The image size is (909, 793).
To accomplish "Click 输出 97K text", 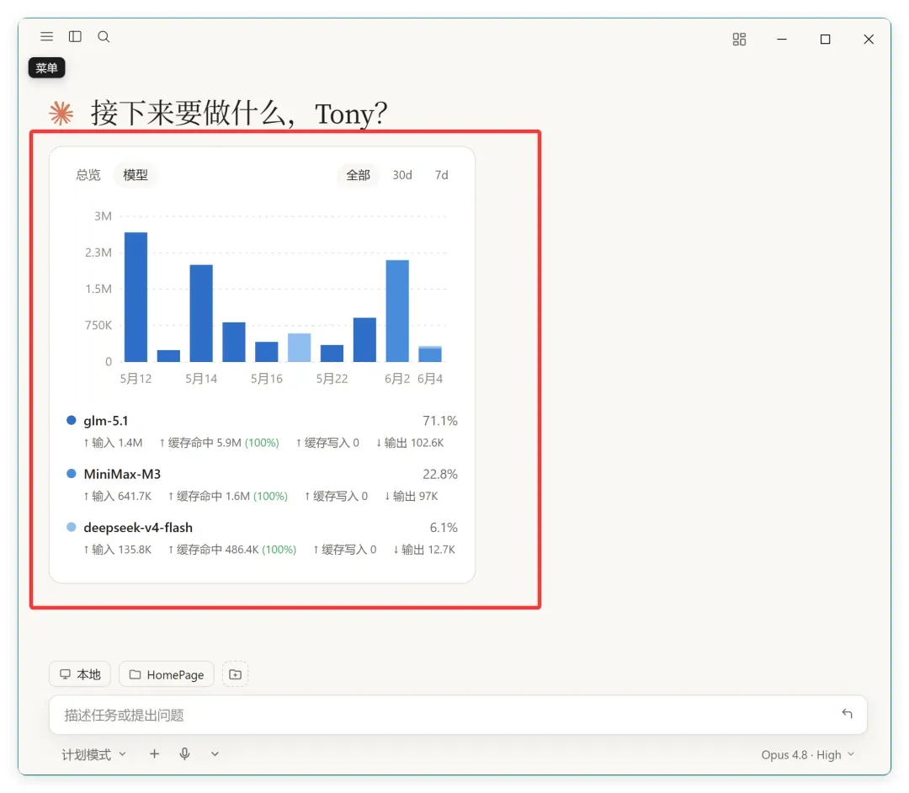I will [411, 496].
